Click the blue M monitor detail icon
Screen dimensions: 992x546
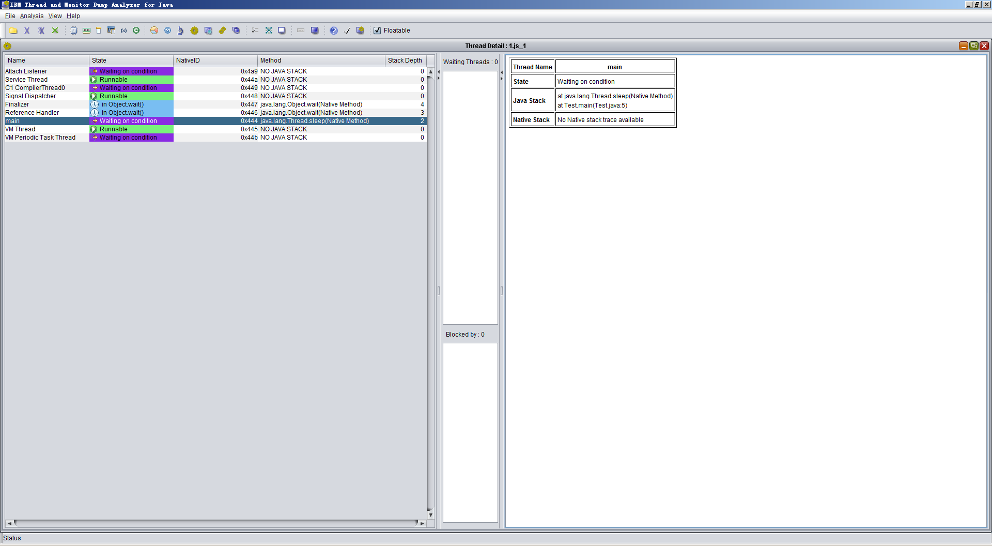click(167, 31)
